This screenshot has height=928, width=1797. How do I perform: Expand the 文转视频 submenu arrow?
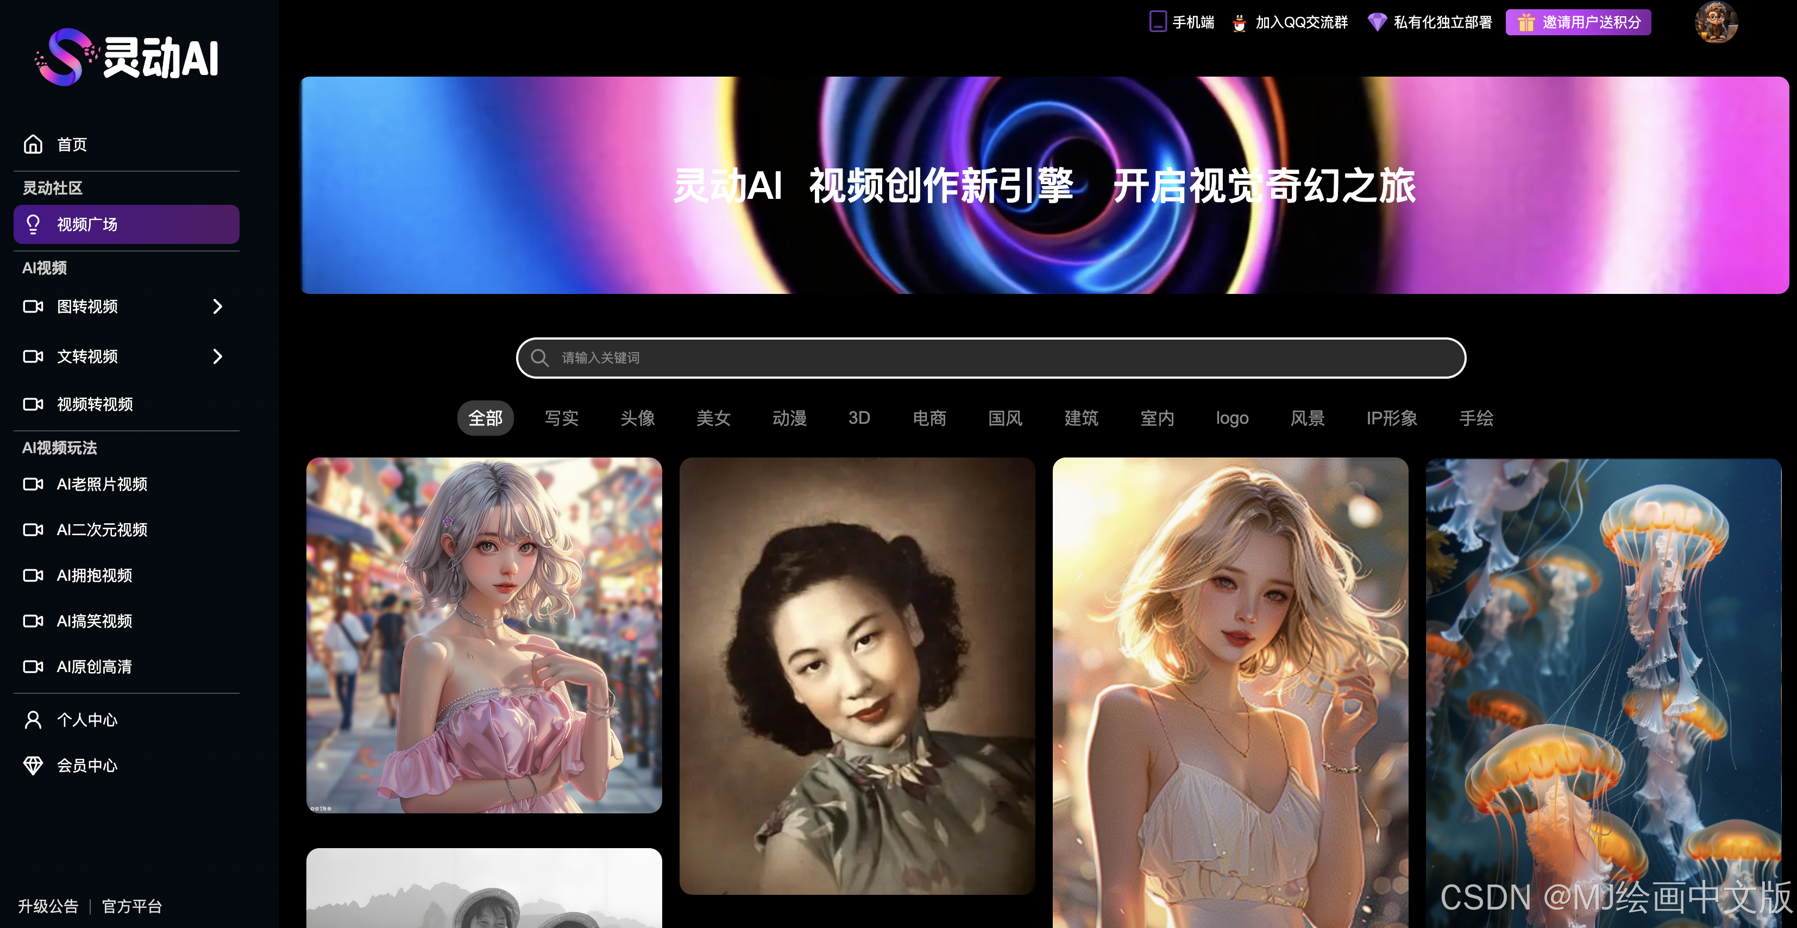coord(218,356)
